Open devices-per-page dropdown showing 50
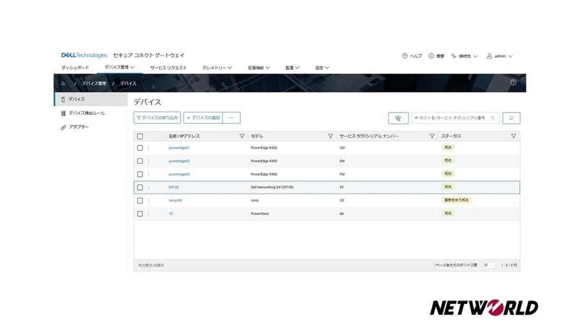578x325 pixels. point(488,265)
